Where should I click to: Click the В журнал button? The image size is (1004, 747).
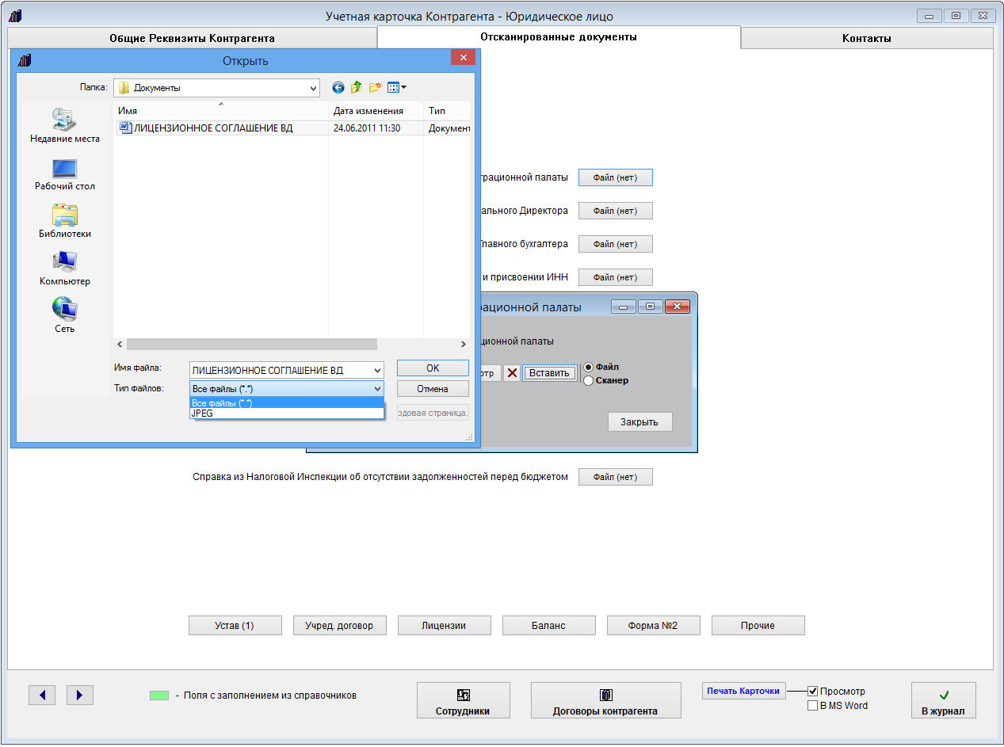pyautogui.click(x=943, y=701)
